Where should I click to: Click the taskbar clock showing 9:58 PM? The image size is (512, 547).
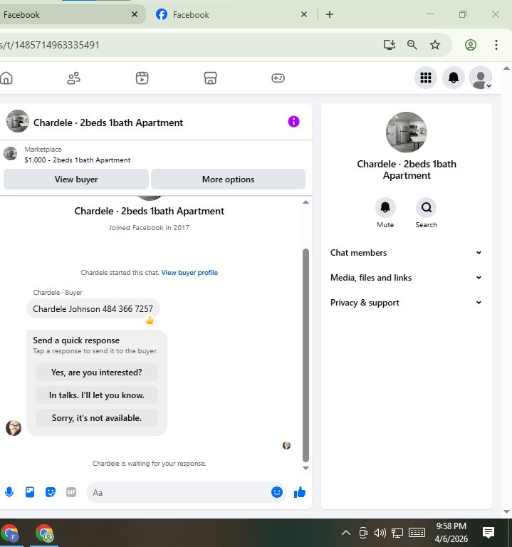coord(451,532)
